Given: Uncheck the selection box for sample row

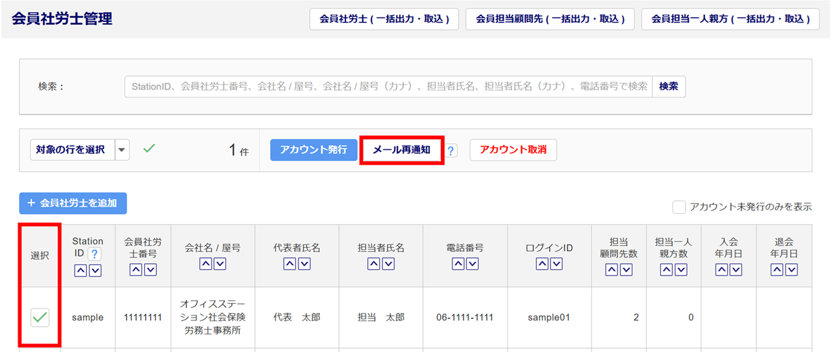Looking at the screenshot, I should coord(40,318).
